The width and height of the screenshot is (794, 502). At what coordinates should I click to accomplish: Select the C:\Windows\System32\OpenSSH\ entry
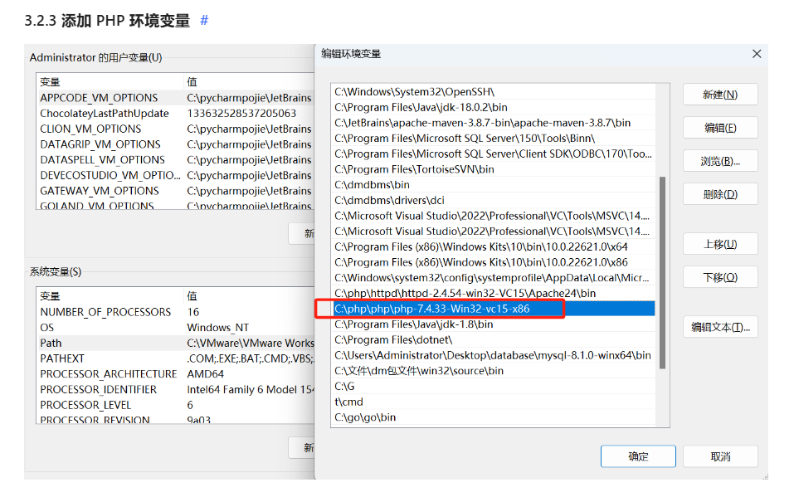[x=494, y=91]
